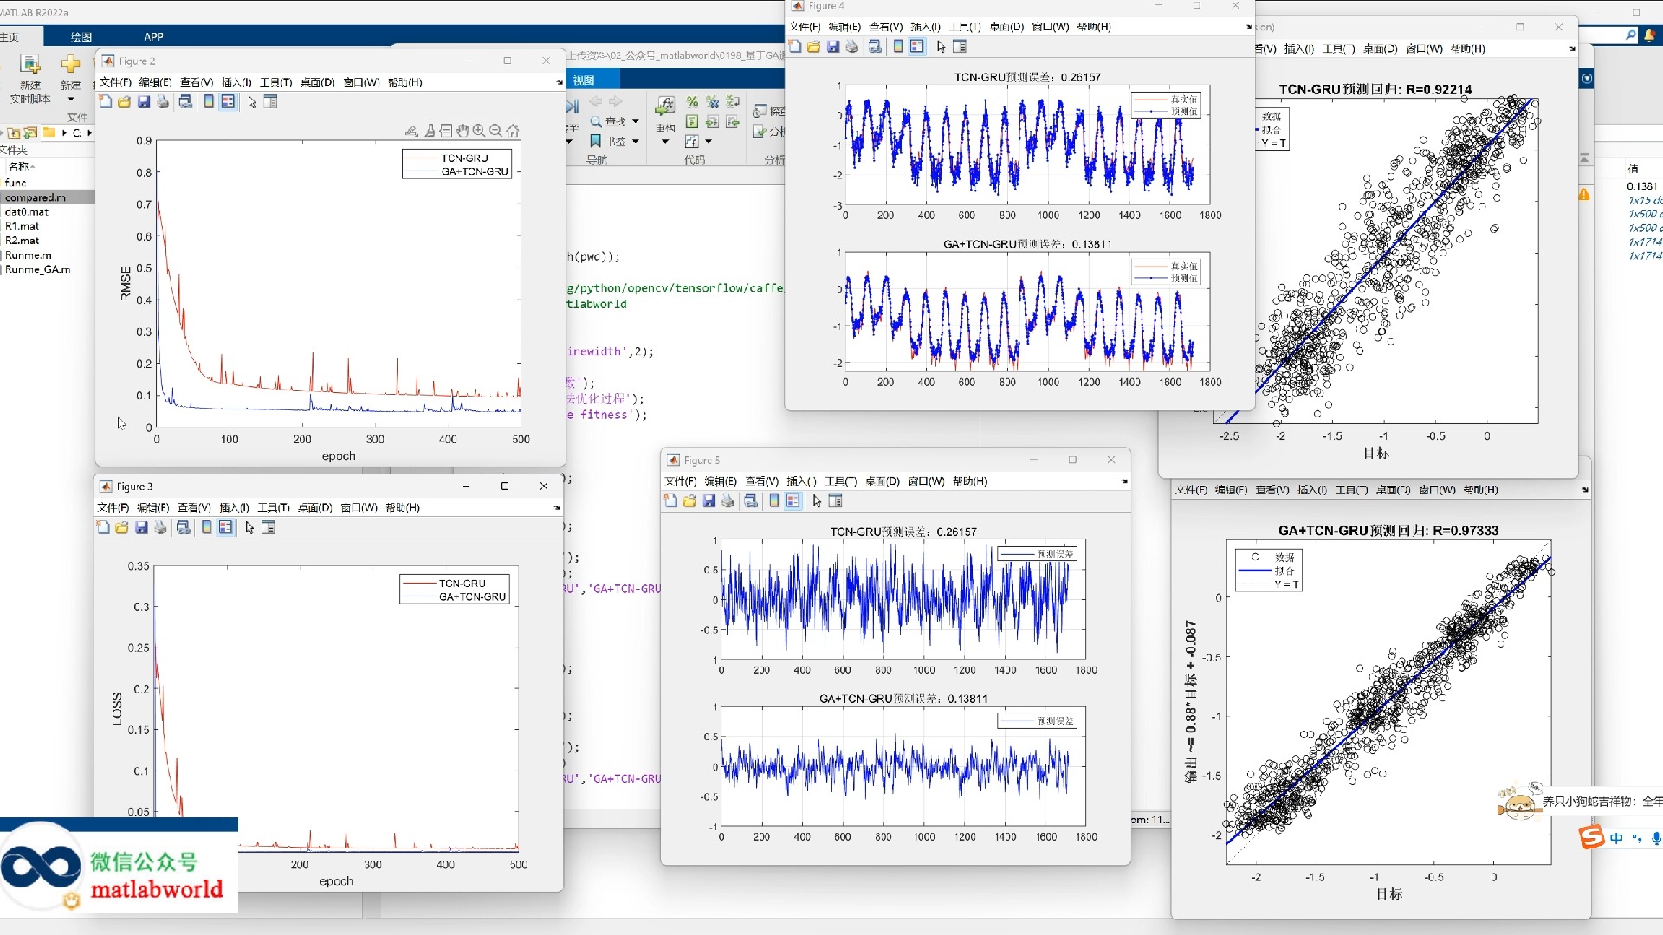1663x935 pixels.
Task: Click New Figure icon in Figure 2 toolbar
Action: (x=105, y=102)
